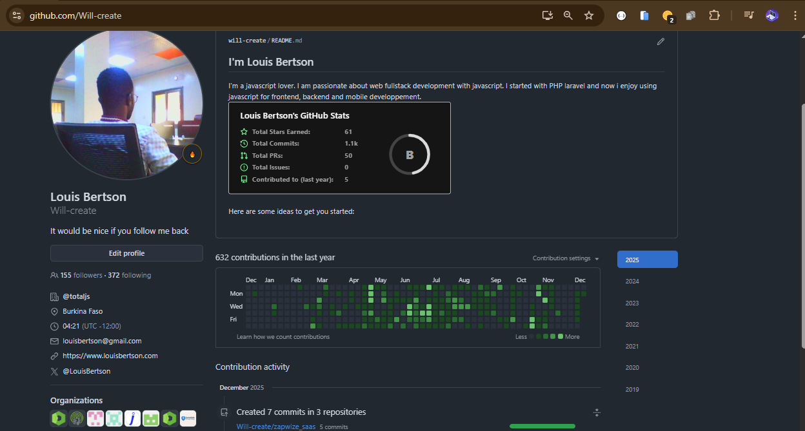
Task: Select the j-letter organization icon under Organizations
Action: 132,418
